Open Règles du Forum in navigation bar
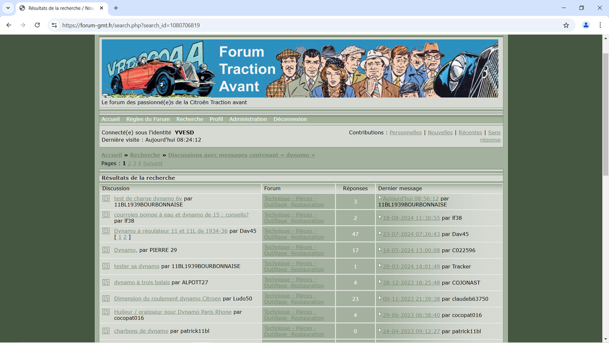The image size is (609, 343). pyautogui.click(x=148, y=119)
